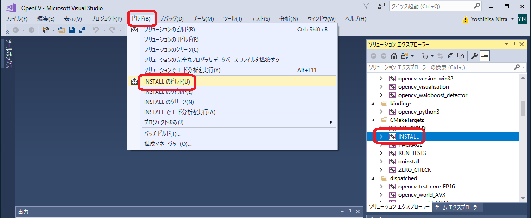Switch to the チーム エクスプローラー tab
Viewport: 531px width, 218px height.
[458, 207]
